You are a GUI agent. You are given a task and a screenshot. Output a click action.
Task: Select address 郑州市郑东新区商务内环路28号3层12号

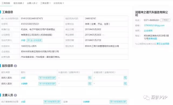[x=40, y=51]
